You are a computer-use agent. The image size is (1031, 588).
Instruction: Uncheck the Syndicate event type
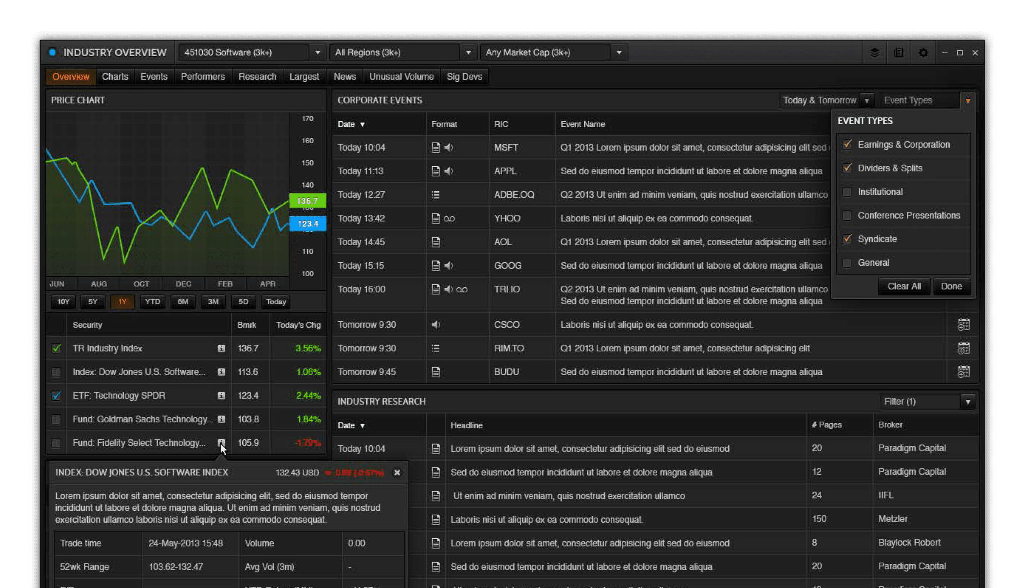847,239
